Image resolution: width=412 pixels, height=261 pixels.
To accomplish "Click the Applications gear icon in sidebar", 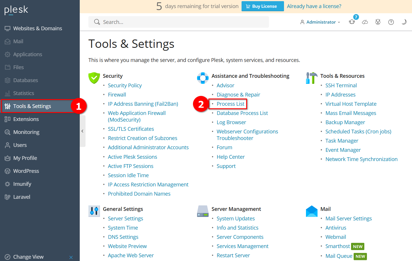I will pos(8,54).
